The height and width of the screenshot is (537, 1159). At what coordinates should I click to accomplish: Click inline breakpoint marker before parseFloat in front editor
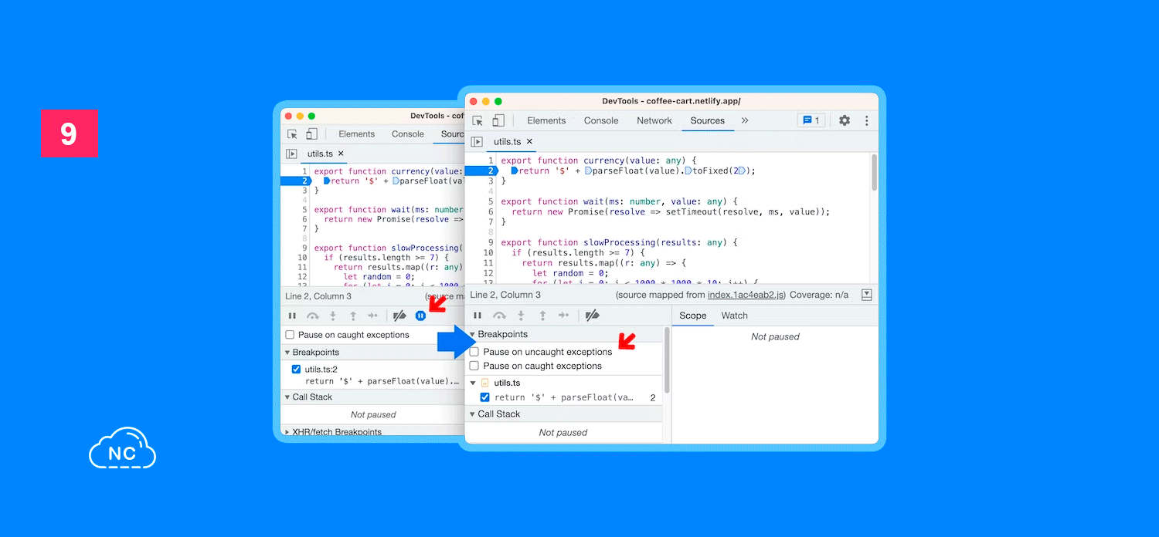[x=588, y=171]
